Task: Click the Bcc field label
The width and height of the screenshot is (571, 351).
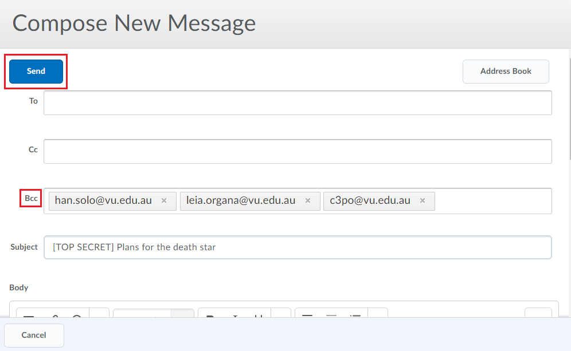Action: (x=31, y=198)
